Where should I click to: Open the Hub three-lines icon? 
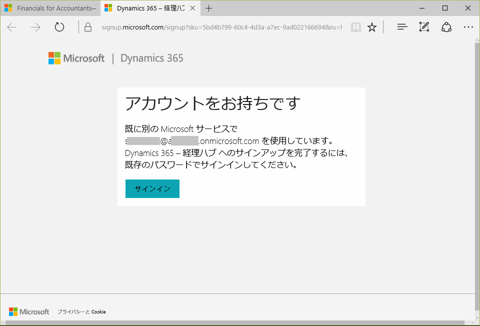click(402, 27)
